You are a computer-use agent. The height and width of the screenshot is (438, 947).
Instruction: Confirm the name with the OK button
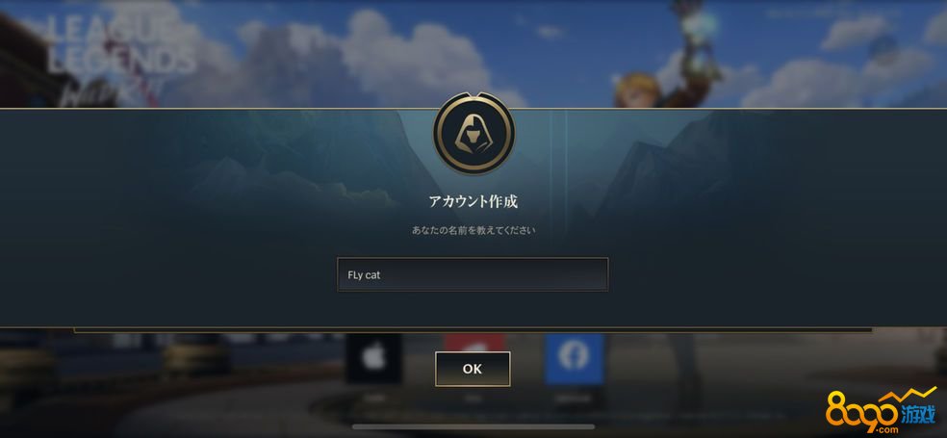click(473, 369)
